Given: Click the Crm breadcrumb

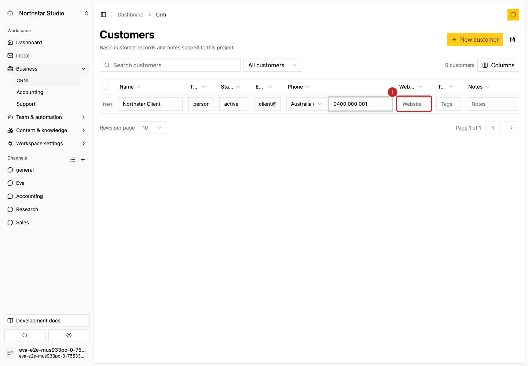Looking at the screenshot, I should pyautogui.click(x=161, y=15).
